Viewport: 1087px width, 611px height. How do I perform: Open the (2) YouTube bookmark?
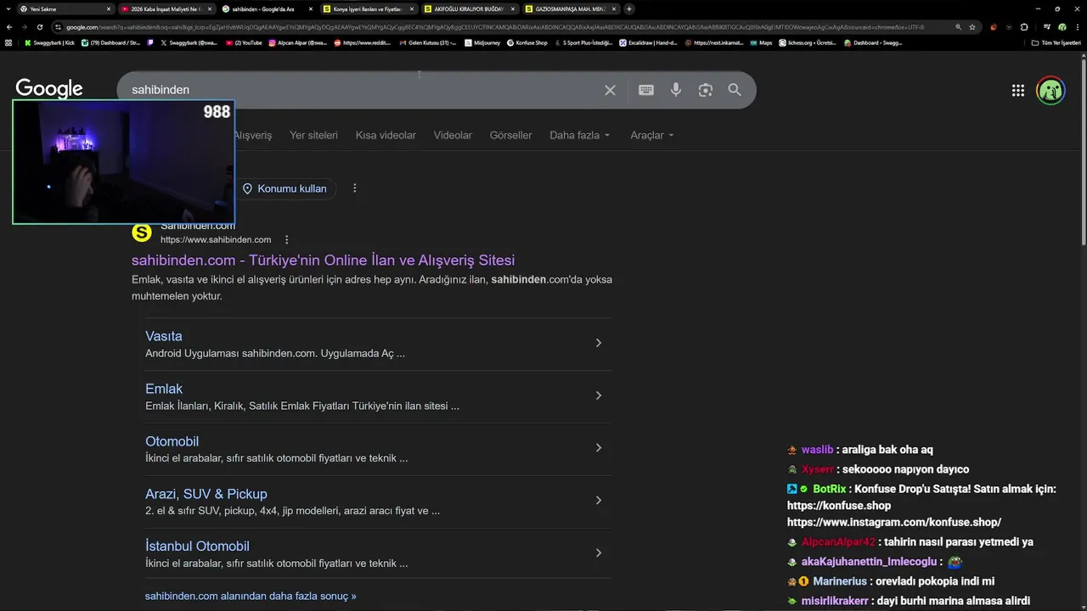244,42
